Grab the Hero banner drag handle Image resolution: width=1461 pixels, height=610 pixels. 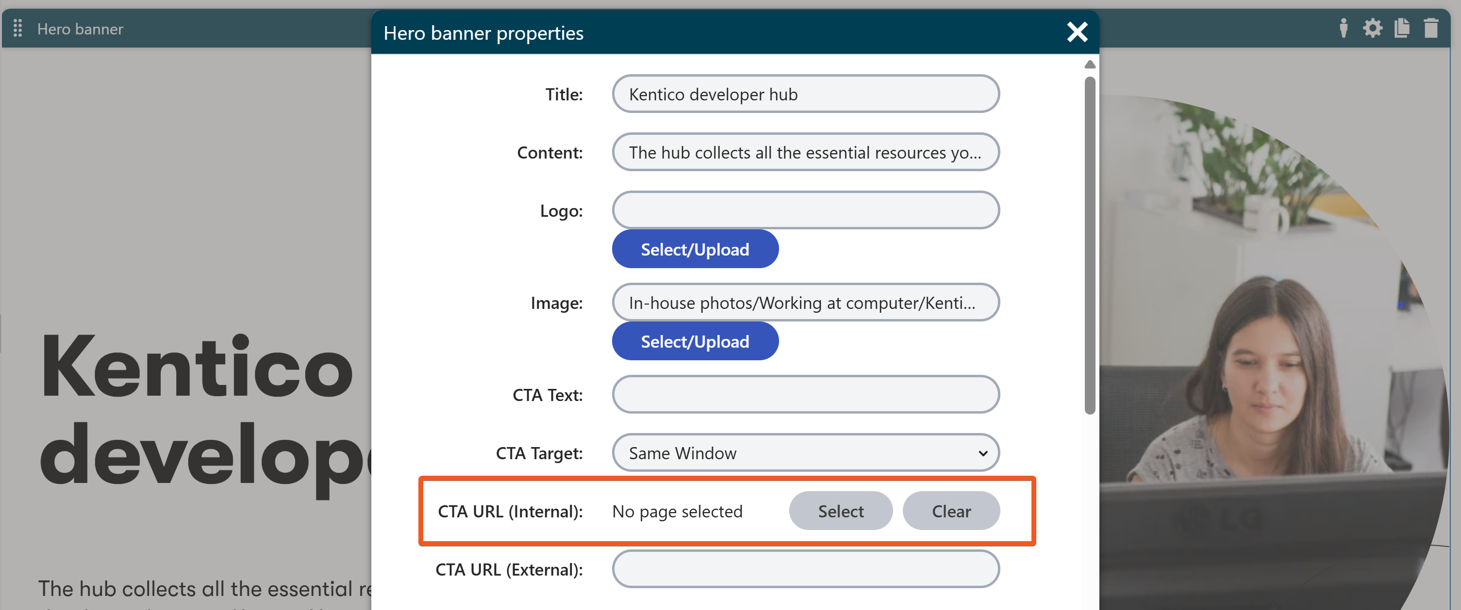17,28
